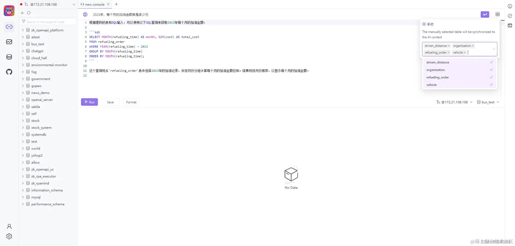The height and width of the screenshot is (246, 515).
Task: Deselect driven_distance in the table list
Action: coord(459,62)
